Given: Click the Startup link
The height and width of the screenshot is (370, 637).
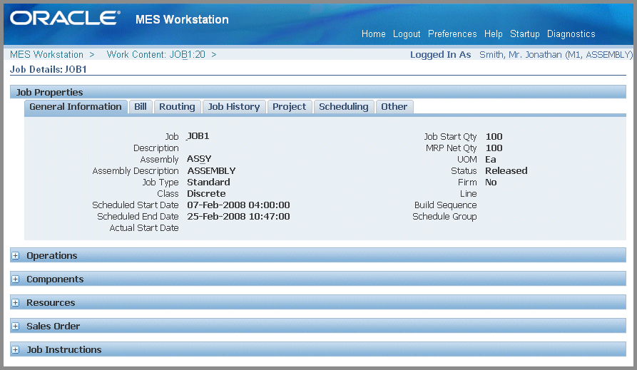Looking at the screenshot, I should click(525, 34).
